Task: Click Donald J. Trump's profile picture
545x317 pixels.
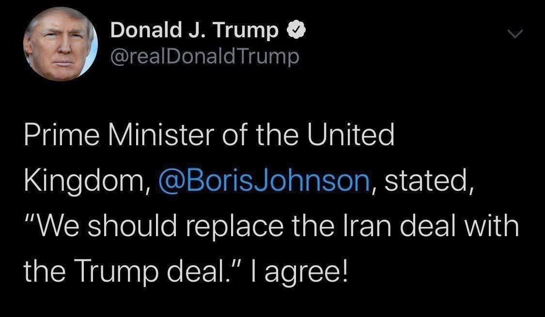Action: (61, 45)
